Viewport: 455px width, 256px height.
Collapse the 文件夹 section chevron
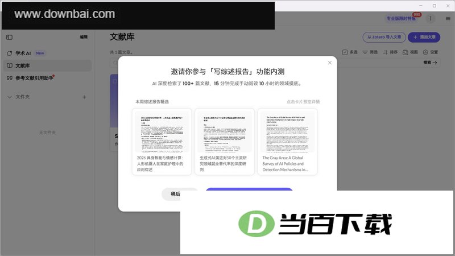coord(10,97)
